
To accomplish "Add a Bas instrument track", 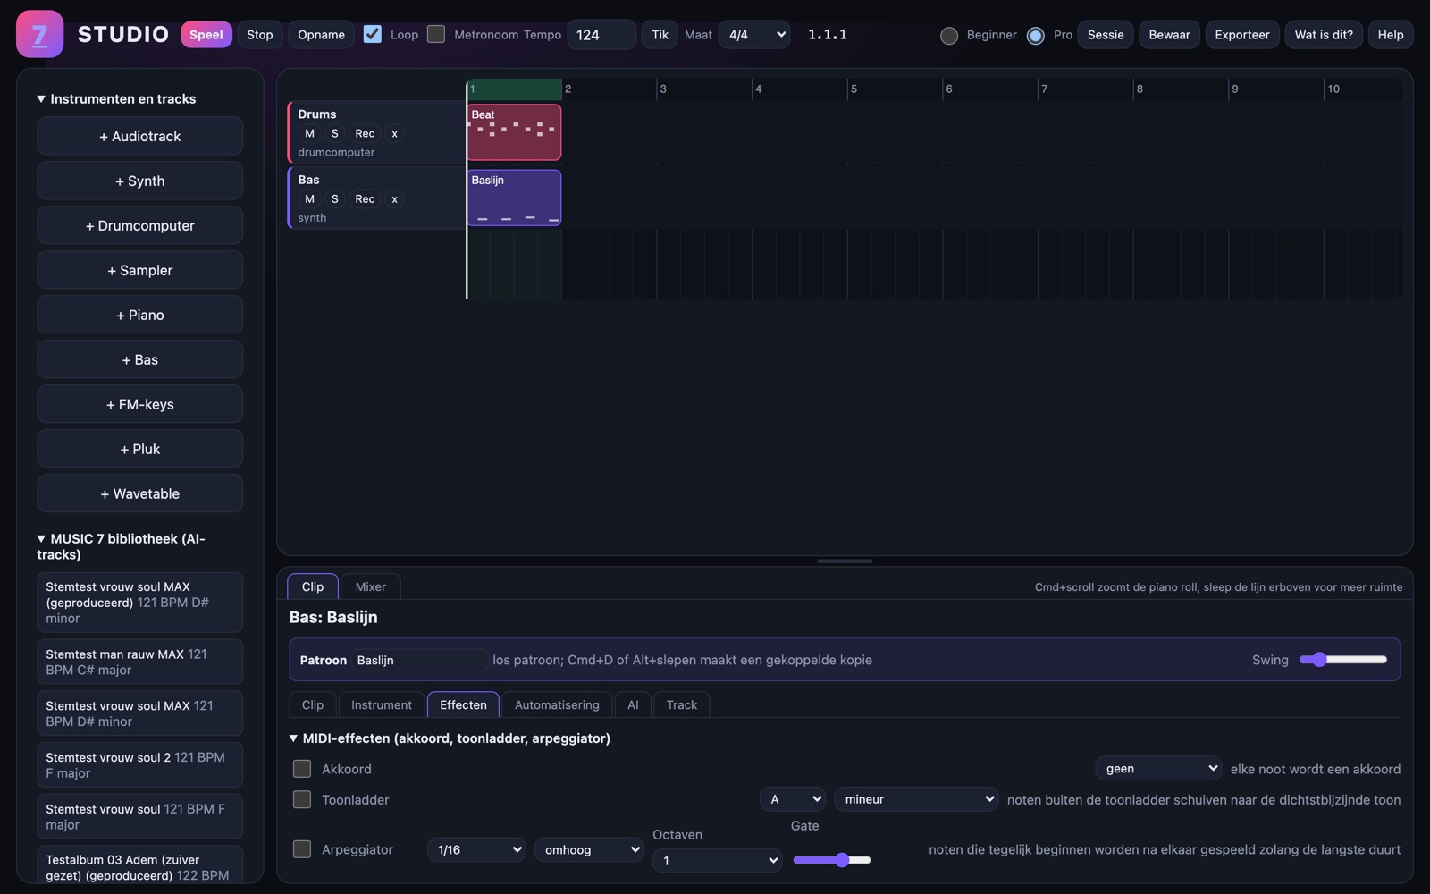I will (139, 359).
